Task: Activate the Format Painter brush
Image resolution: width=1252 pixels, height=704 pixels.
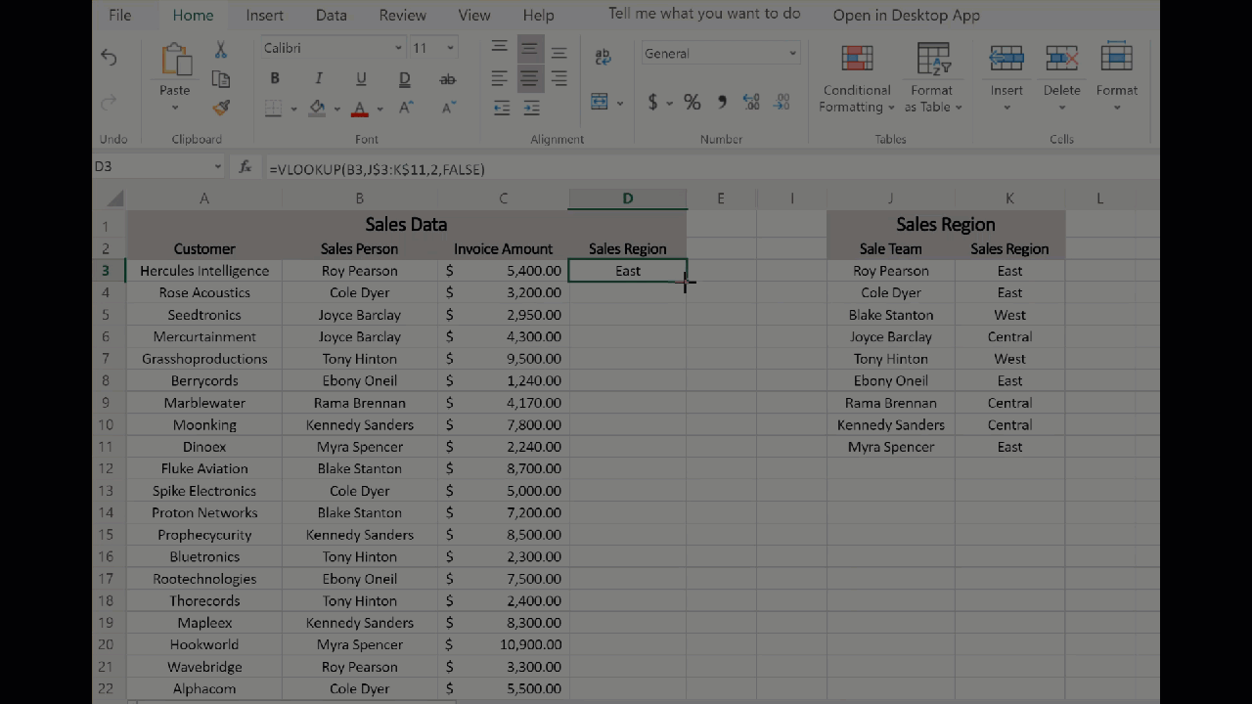Action: (221, 108)
